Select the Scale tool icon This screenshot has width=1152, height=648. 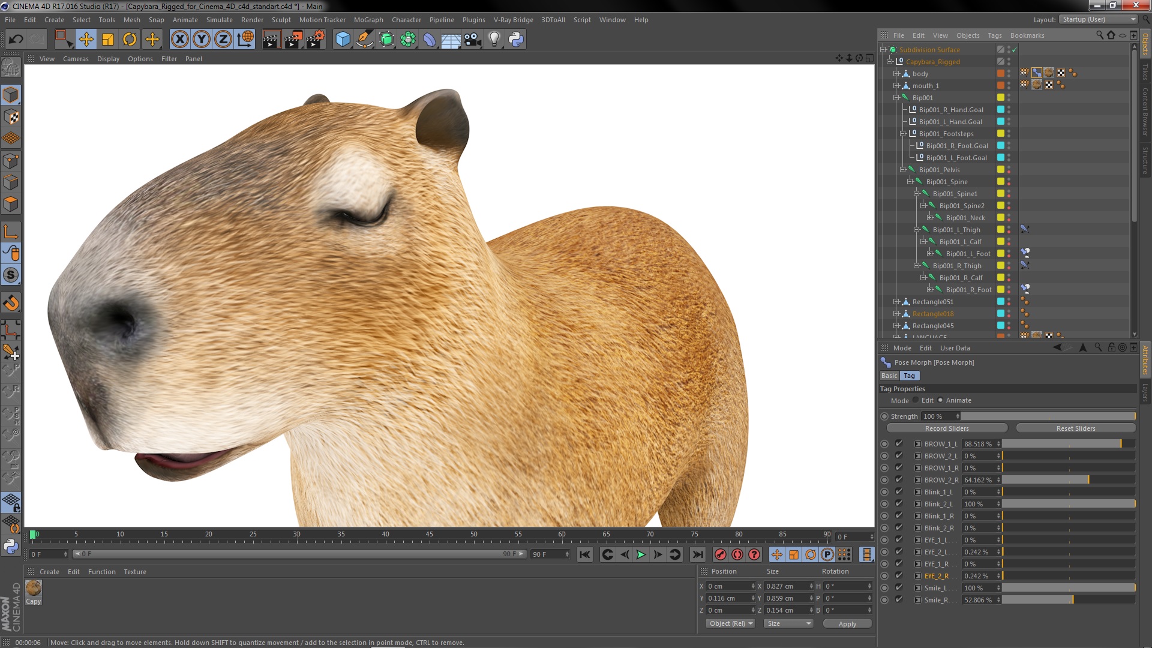click(109, 38)
